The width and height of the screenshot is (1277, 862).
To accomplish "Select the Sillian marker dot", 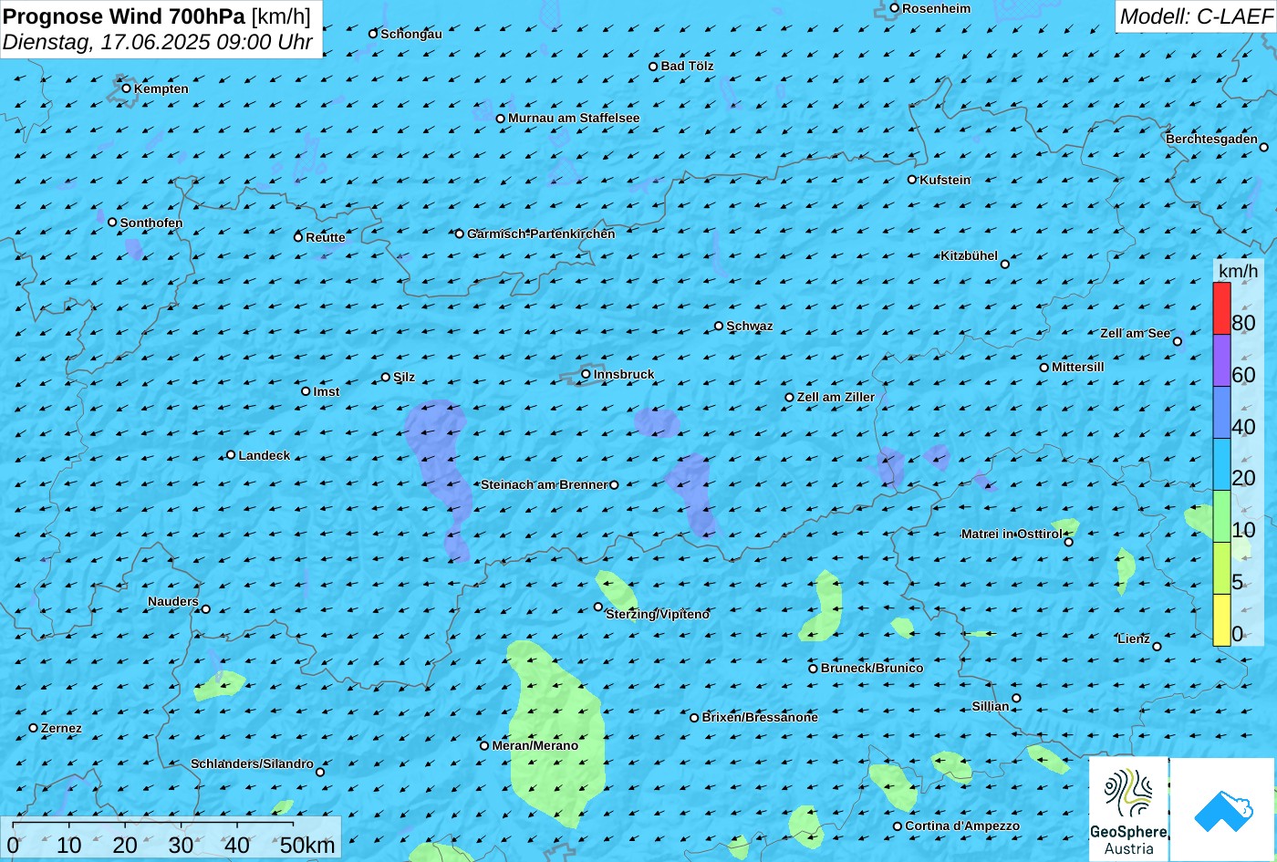I will 1016,699.
